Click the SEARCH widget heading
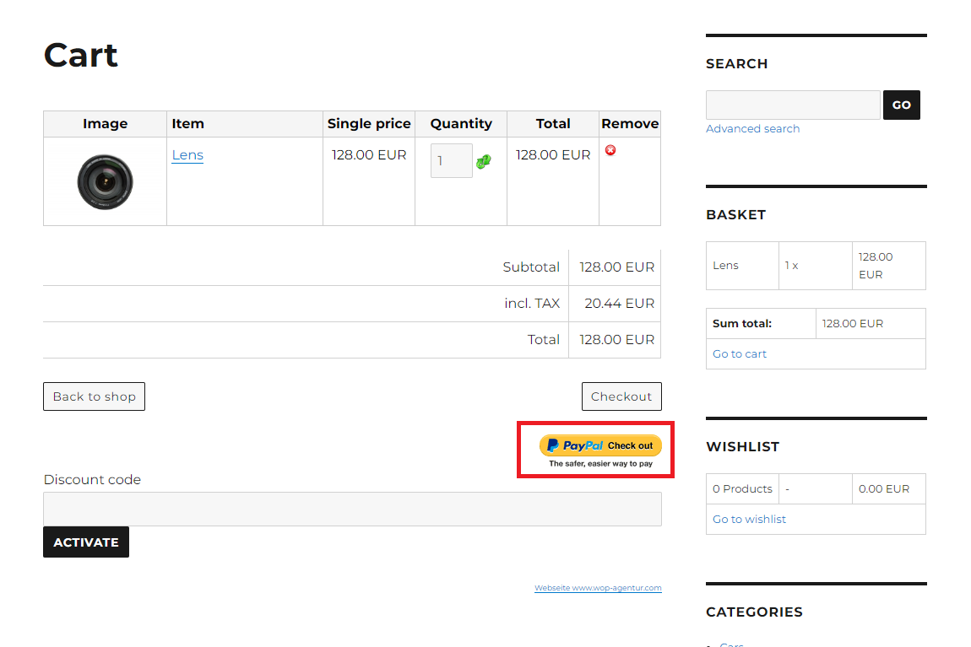 click(737, 64)
